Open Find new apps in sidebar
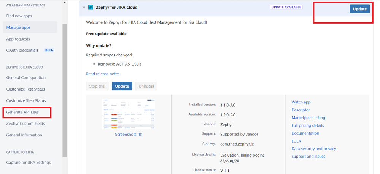The image size is (380, 174). [x=19, y=16]
